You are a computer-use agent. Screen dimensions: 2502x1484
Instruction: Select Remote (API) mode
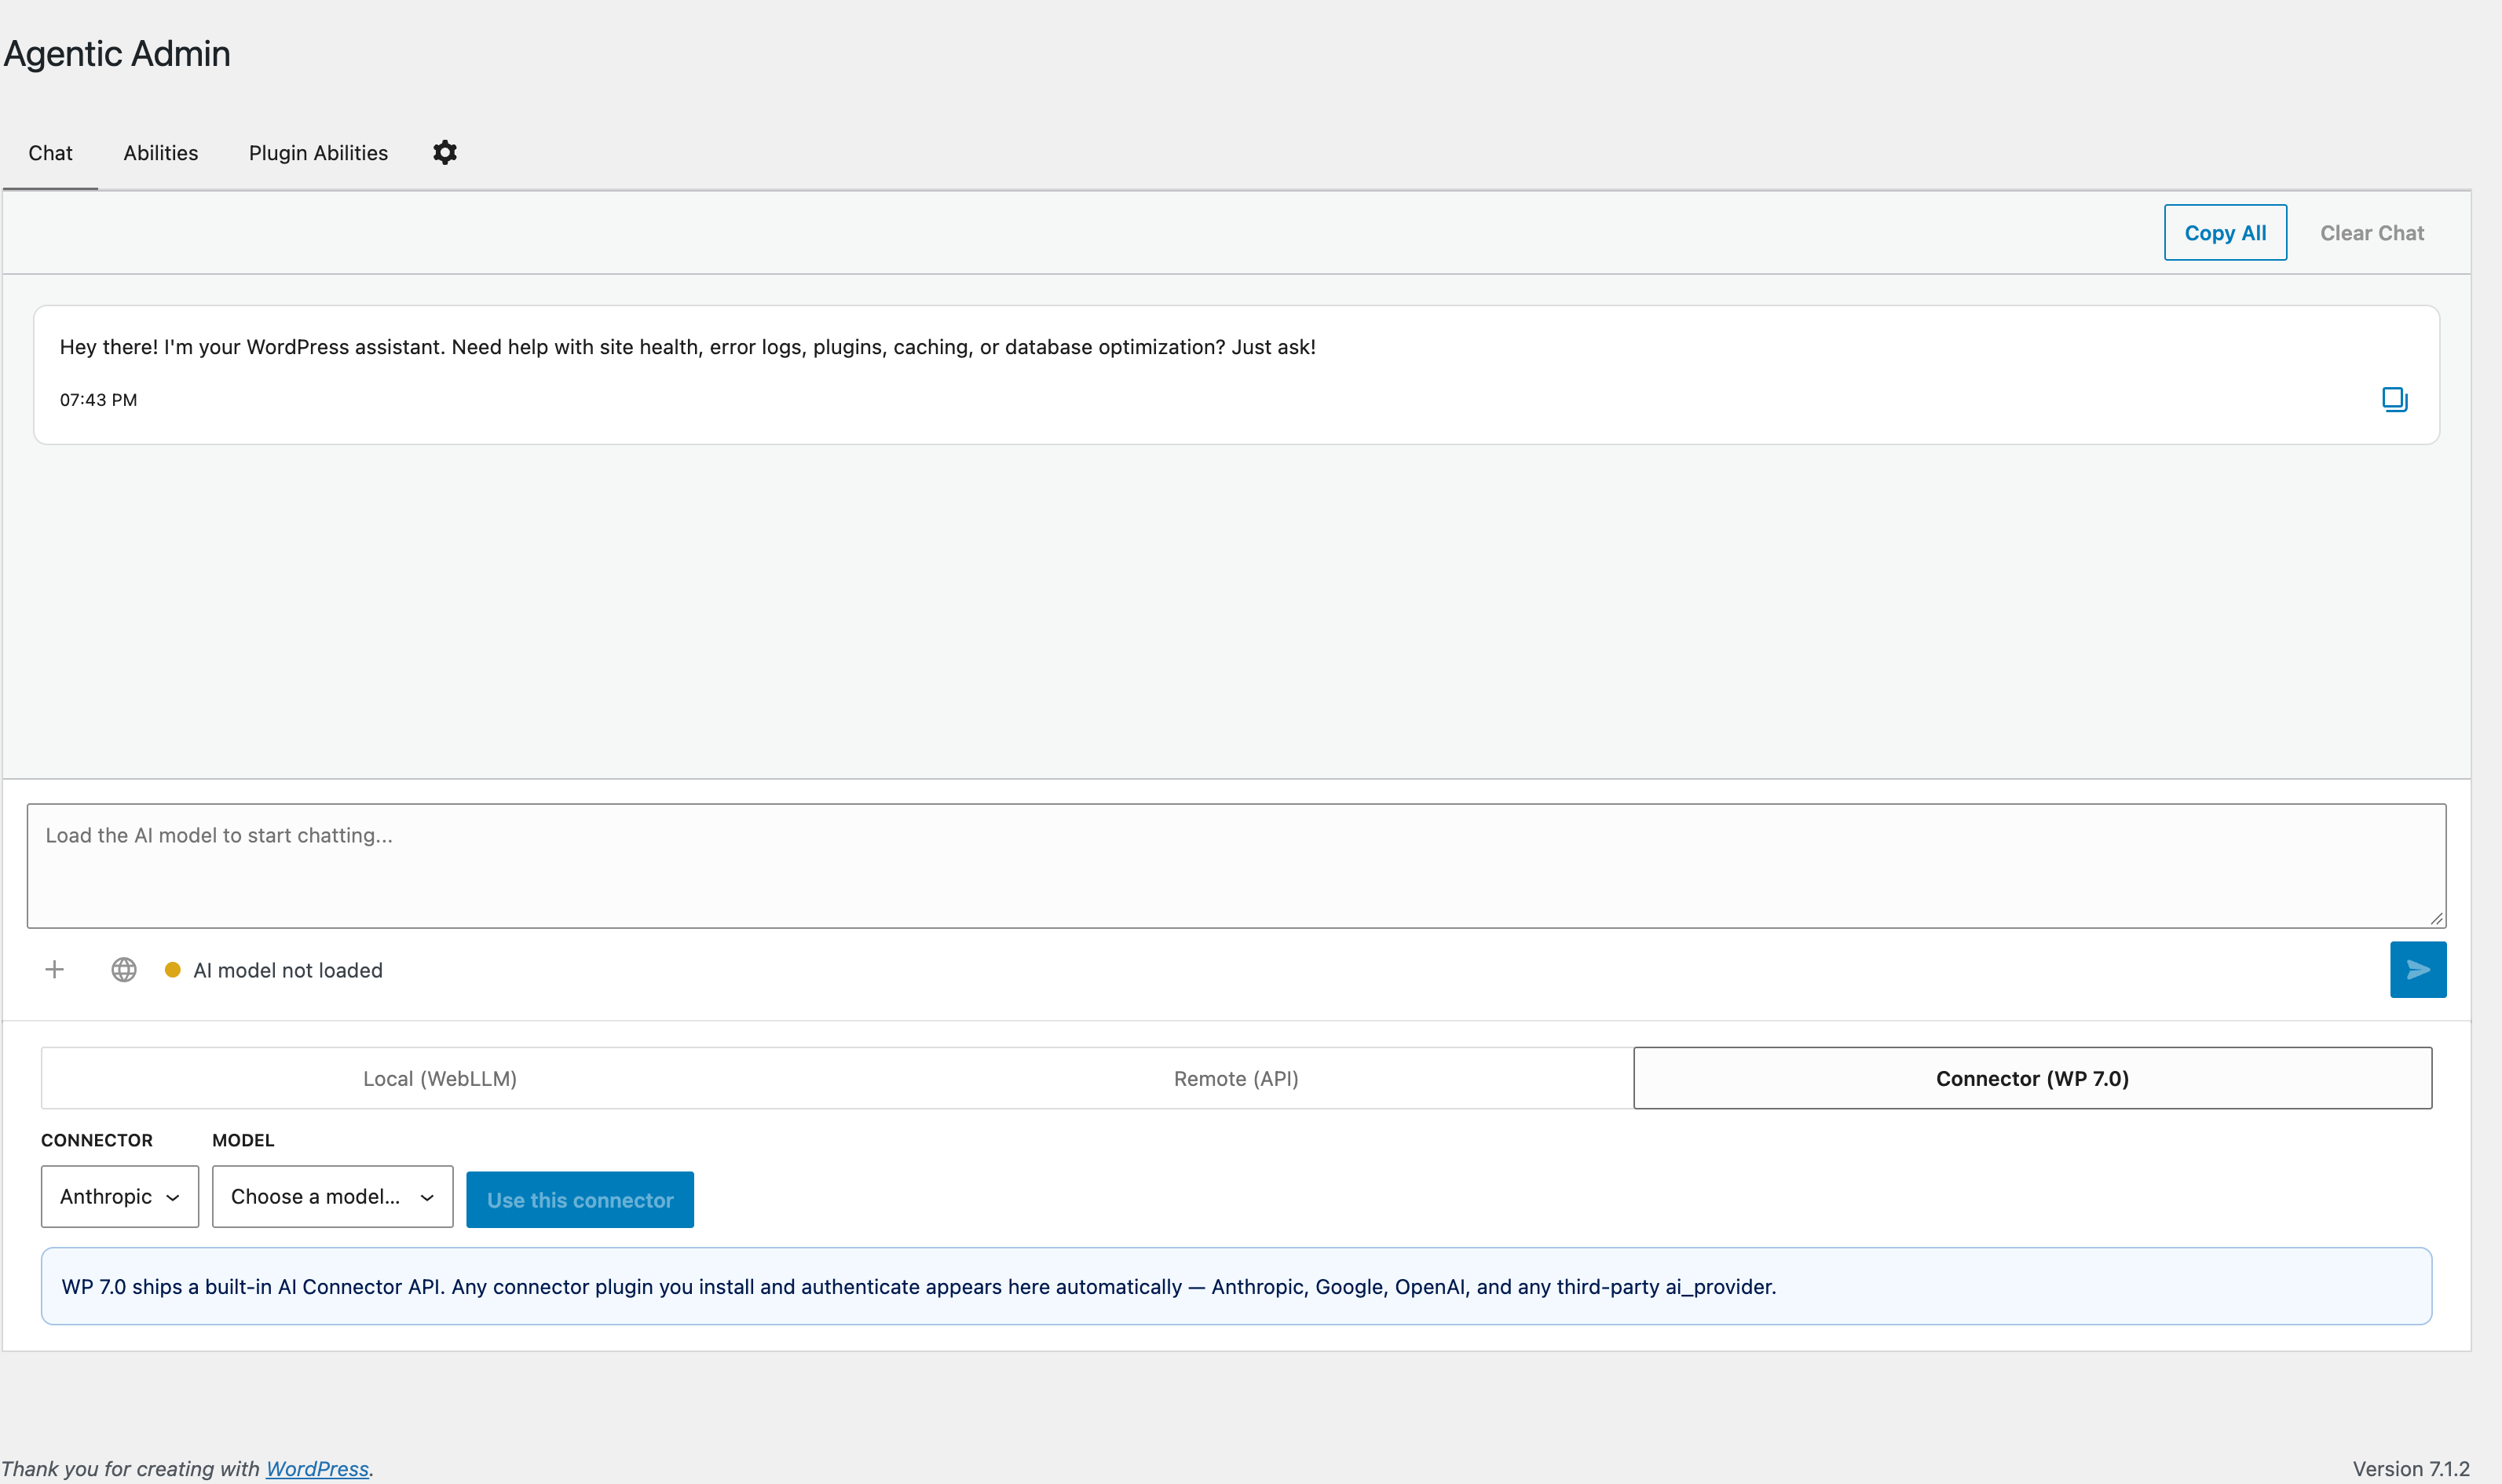pyautogui.click(x=1236, y=1078)
